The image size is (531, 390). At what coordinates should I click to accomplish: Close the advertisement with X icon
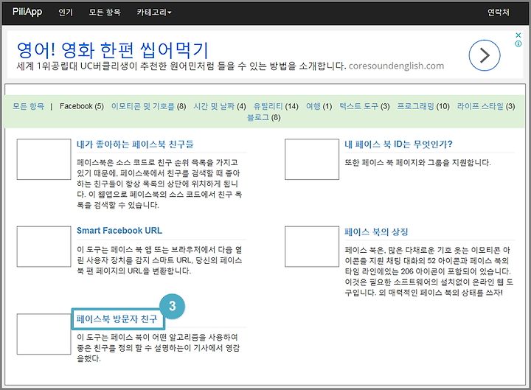coord(518,35)
